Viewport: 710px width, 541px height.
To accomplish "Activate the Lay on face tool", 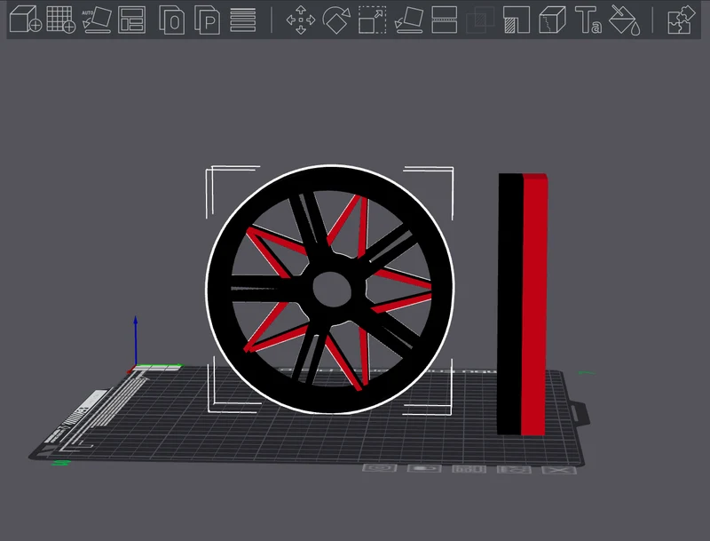I will [409, 20].
